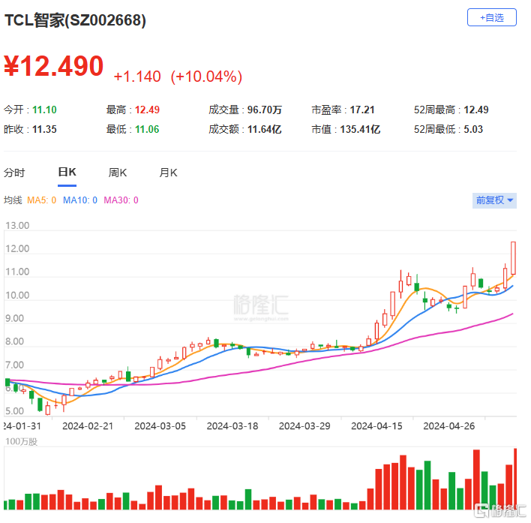Add TCL智家 to watchlist with +自选
This screenshot has height=523, width=531.
492,17
